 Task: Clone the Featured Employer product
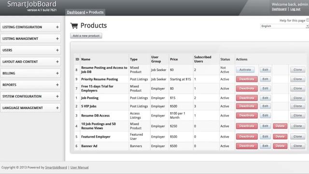297,136
